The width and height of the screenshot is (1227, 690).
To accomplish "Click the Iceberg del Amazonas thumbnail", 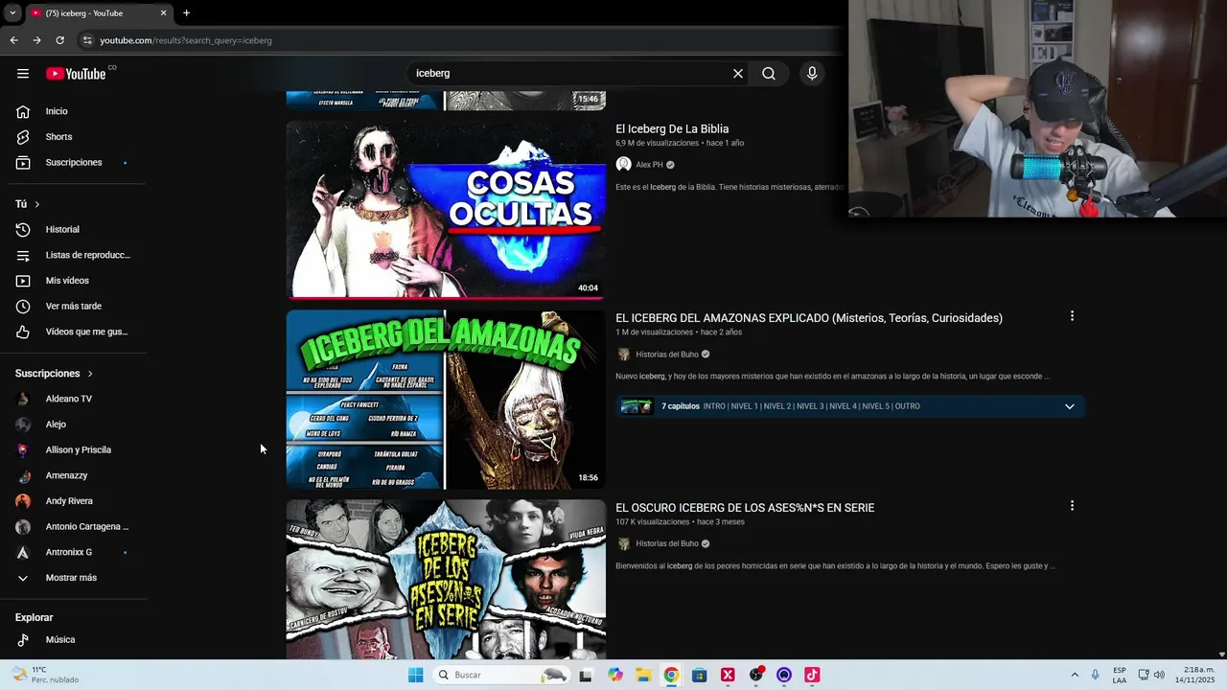I will pos(446,399).
